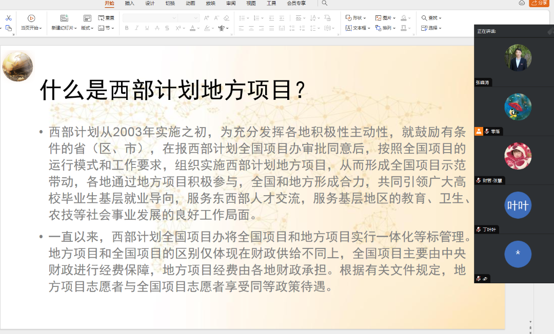Click the Cut scissors icon
The image size is (554, 334).
tap(9, 18)
